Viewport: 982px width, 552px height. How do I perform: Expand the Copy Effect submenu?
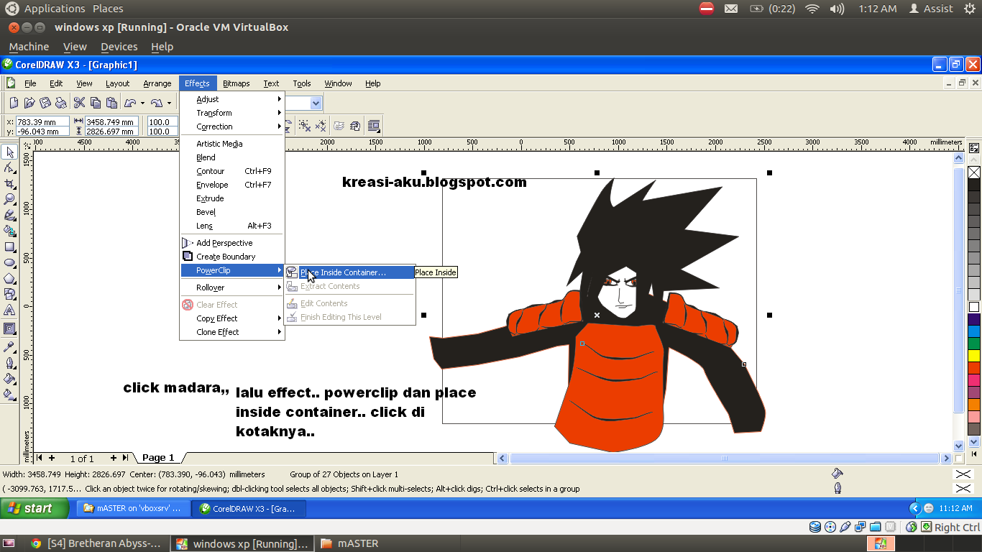point(232,318)
